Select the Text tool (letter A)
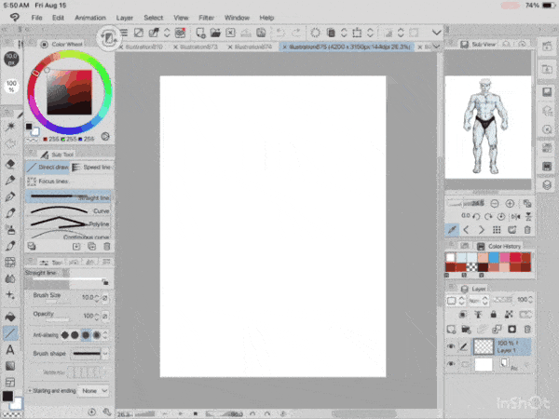The height and width of the screenshot is (419, 559). pos(10,349)
